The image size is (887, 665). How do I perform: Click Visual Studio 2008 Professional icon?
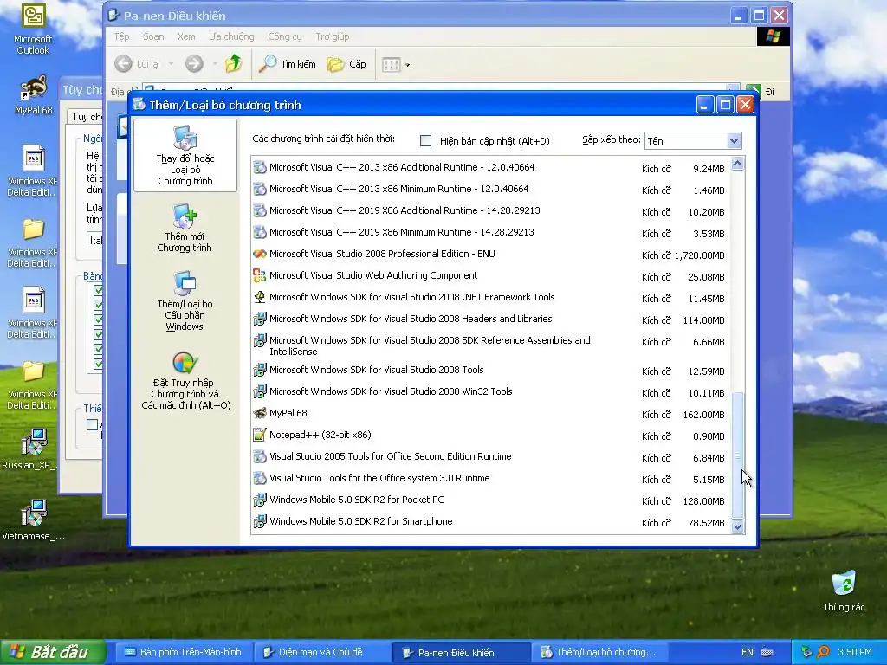click(x=260, y=254)
